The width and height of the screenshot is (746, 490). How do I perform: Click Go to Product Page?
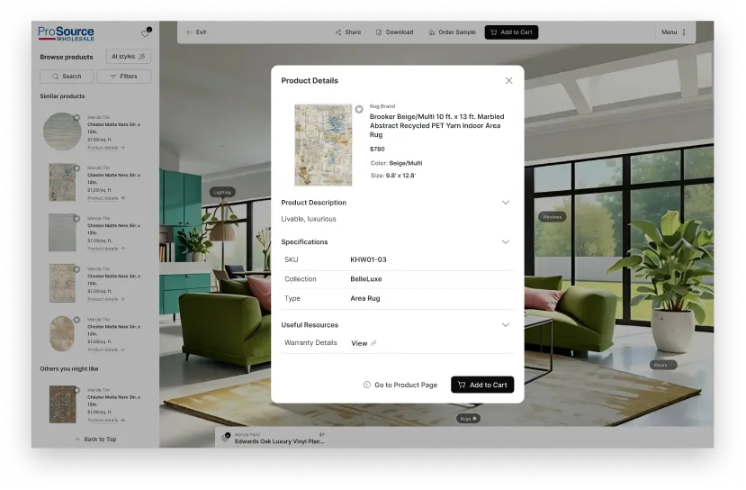pos(400,385)
